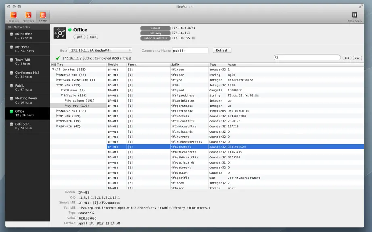Expand the TCP-MIB (19) node

click(x=57, y=121)
